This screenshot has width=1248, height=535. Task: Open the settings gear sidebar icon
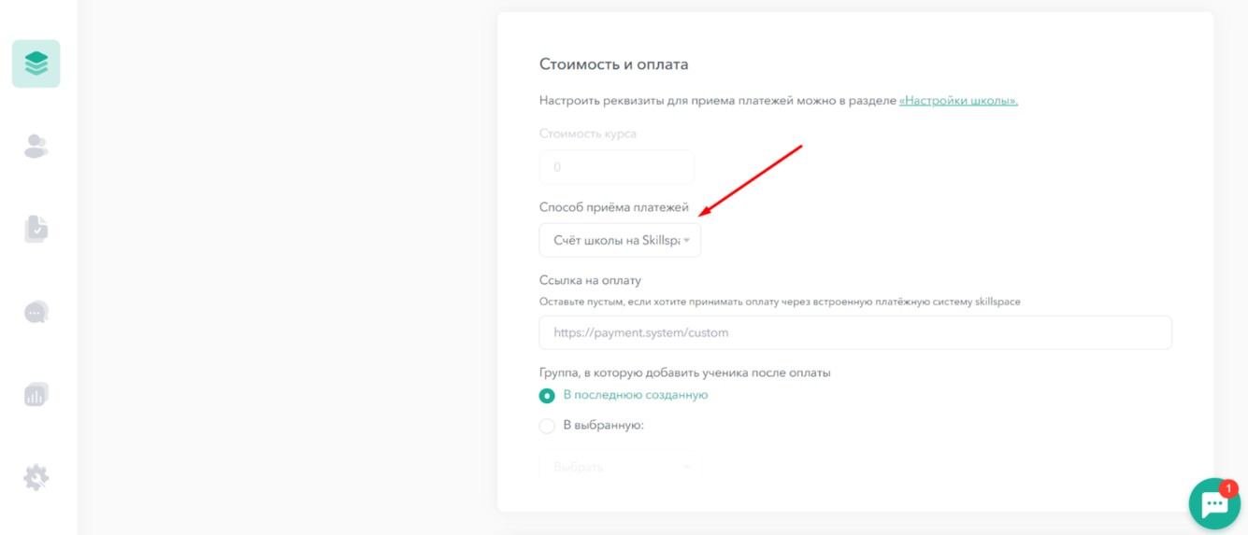[x=36, y=477]
